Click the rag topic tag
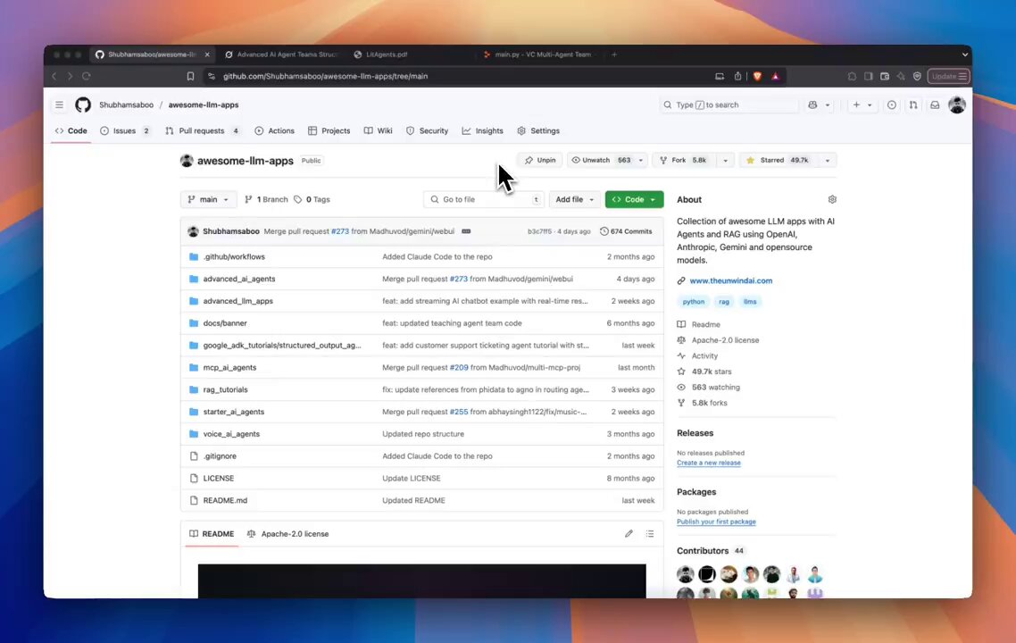 (x=724, y=302)
